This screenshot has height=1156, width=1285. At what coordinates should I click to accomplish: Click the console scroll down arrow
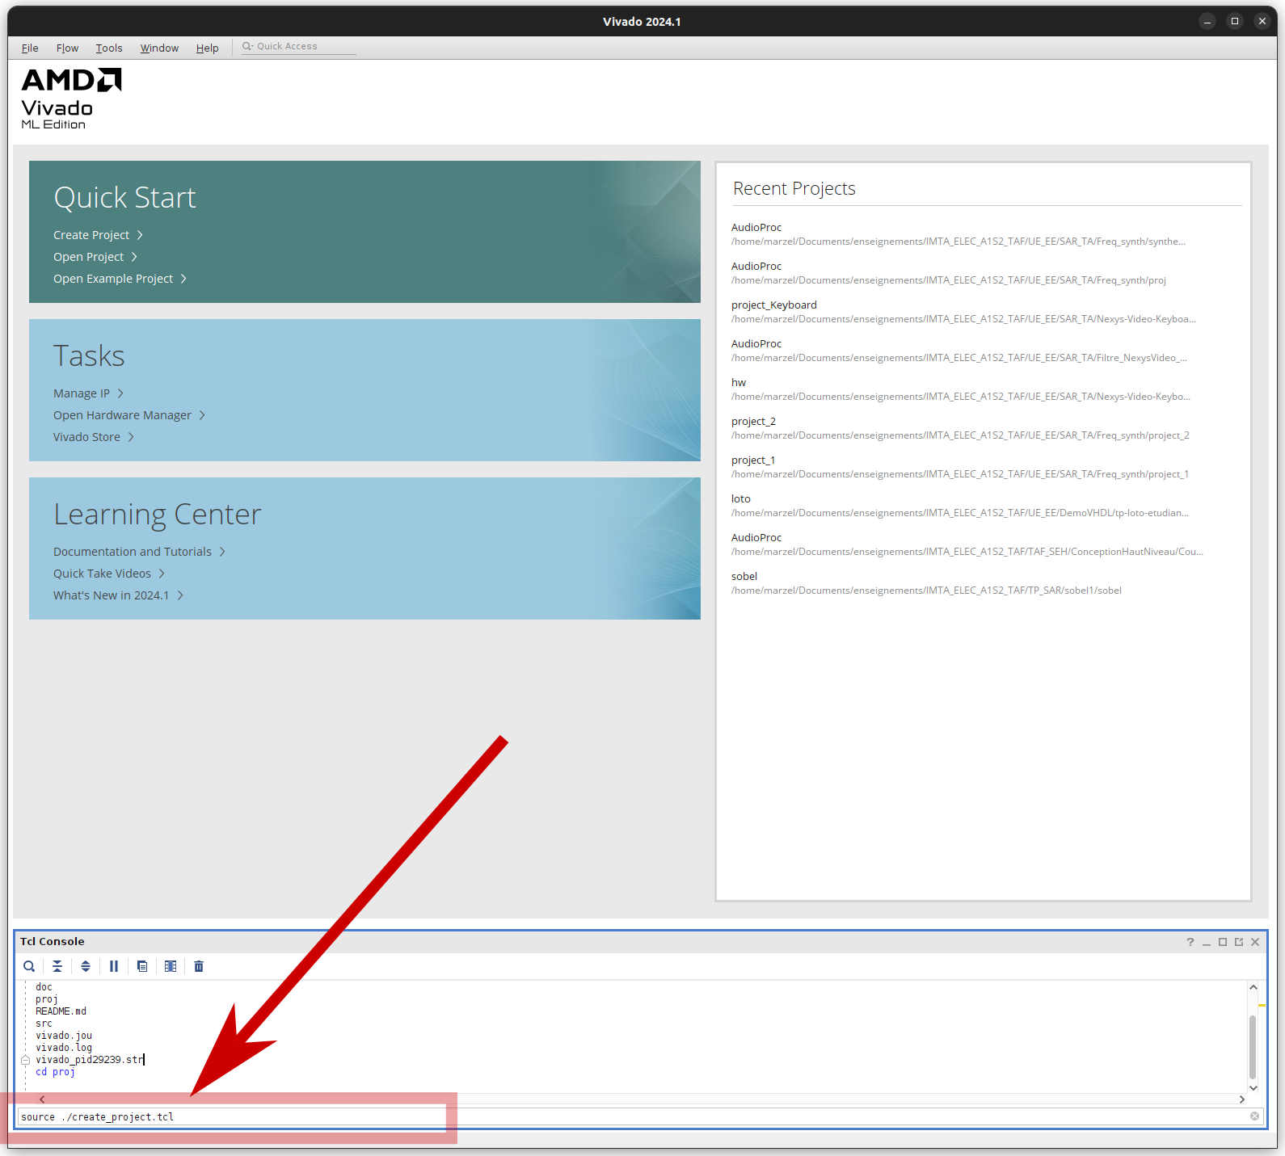1253,1087
